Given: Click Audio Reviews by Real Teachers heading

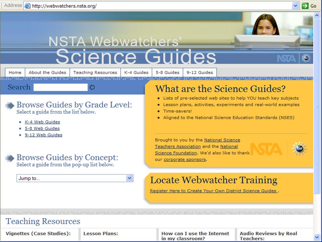Looking at the screenshot, I should point(268,236).
